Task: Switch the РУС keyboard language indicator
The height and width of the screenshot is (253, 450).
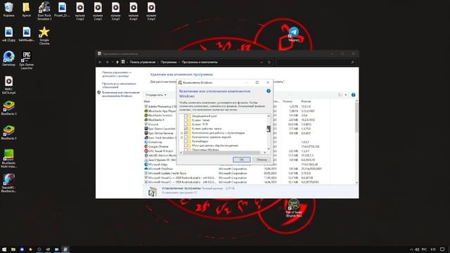Action: tap(424, 249)
